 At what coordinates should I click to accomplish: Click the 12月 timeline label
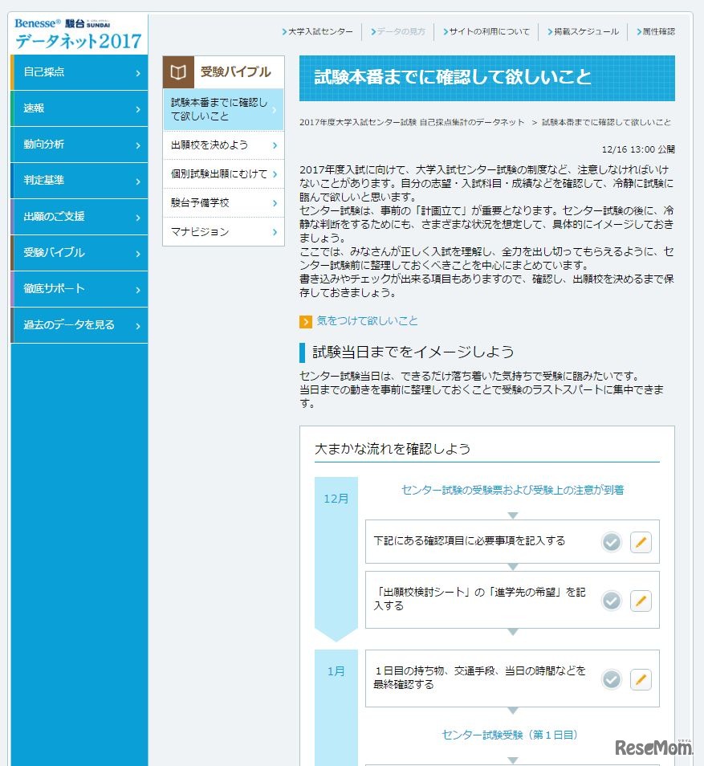[336, 499]
